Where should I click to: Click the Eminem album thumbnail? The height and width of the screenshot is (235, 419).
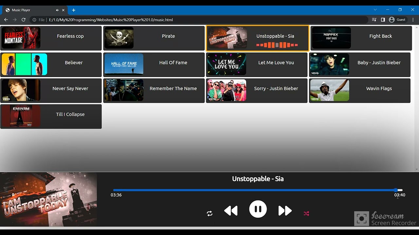pyautogui.click(x=21, y=116)
